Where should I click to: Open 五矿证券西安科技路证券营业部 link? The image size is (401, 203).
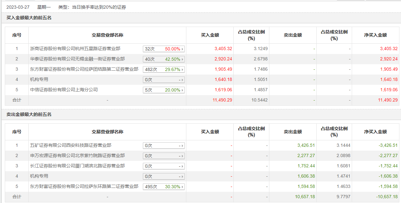pyautogui.click(x=71, y=146)
